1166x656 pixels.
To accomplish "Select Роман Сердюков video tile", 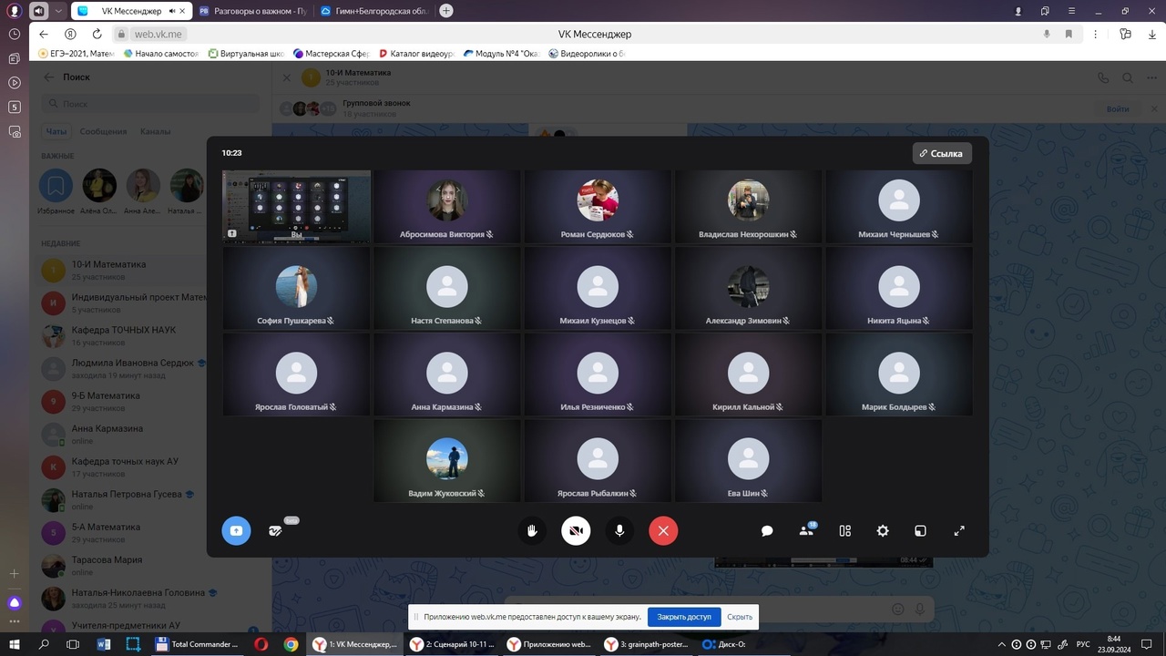I will click(x=598, y=207).
